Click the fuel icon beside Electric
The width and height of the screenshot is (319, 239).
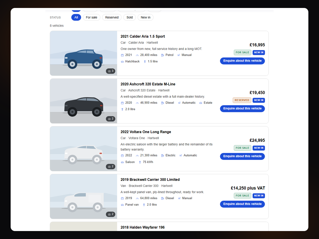pyautogui.click(x=162, y=156)
